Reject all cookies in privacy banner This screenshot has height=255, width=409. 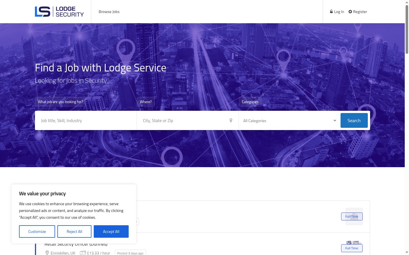74,231
